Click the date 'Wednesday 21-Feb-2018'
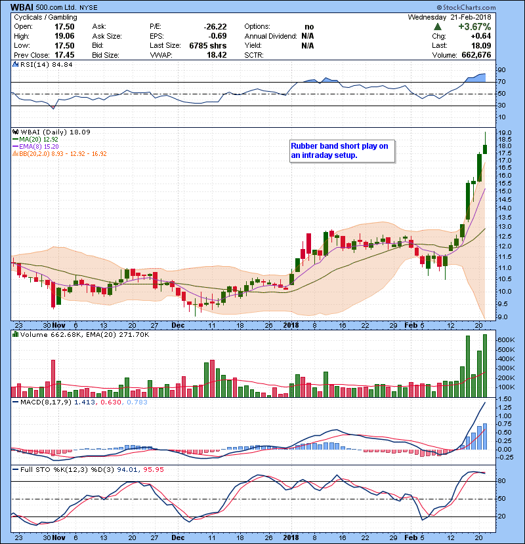The width and height of the screenshot is (525, 544). [x=450, y=17]
